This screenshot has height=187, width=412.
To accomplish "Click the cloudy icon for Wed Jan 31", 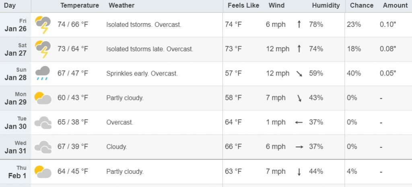I will [x=43, y=147].
